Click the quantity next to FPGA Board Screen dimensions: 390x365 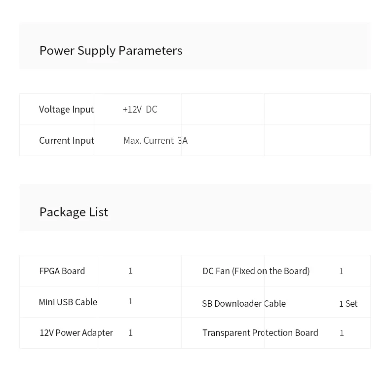[x=130, y=271]
